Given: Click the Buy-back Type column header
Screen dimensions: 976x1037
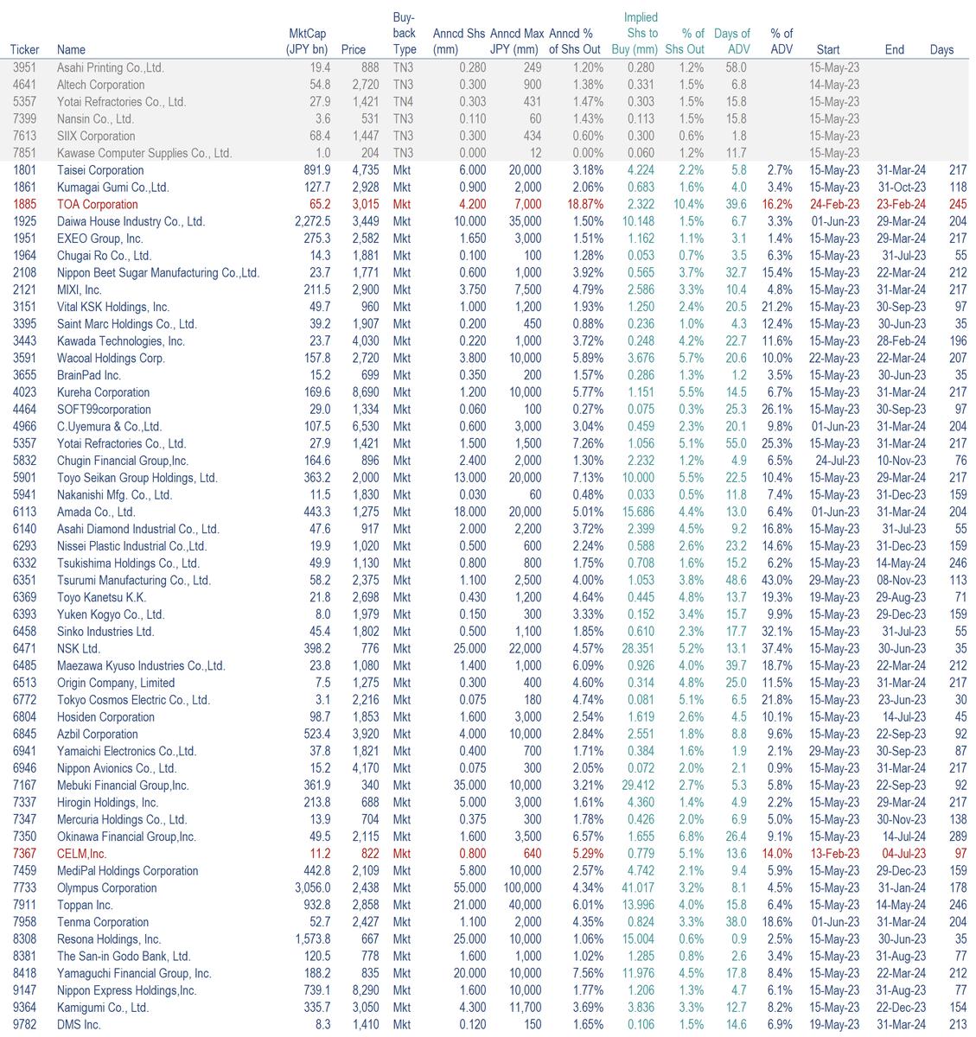Looking at the screenshot, I should pos(405,34).
